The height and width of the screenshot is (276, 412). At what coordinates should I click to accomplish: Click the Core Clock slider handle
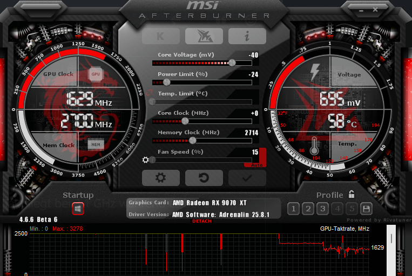(185, 121)
